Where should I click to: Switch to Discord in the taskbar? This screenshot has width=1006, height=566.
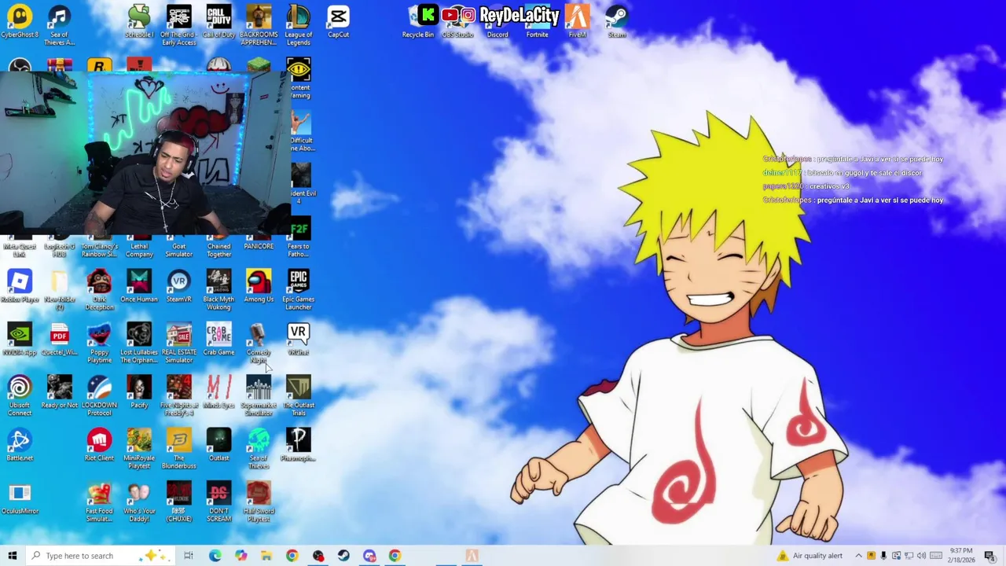pyautogui.click(x=369, y=556)
